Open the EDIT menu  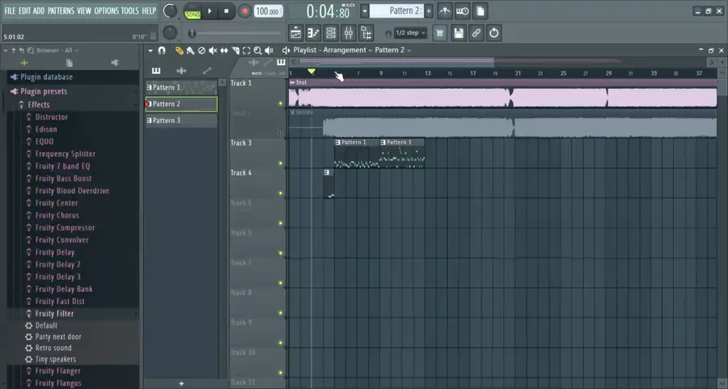point(24,11)
